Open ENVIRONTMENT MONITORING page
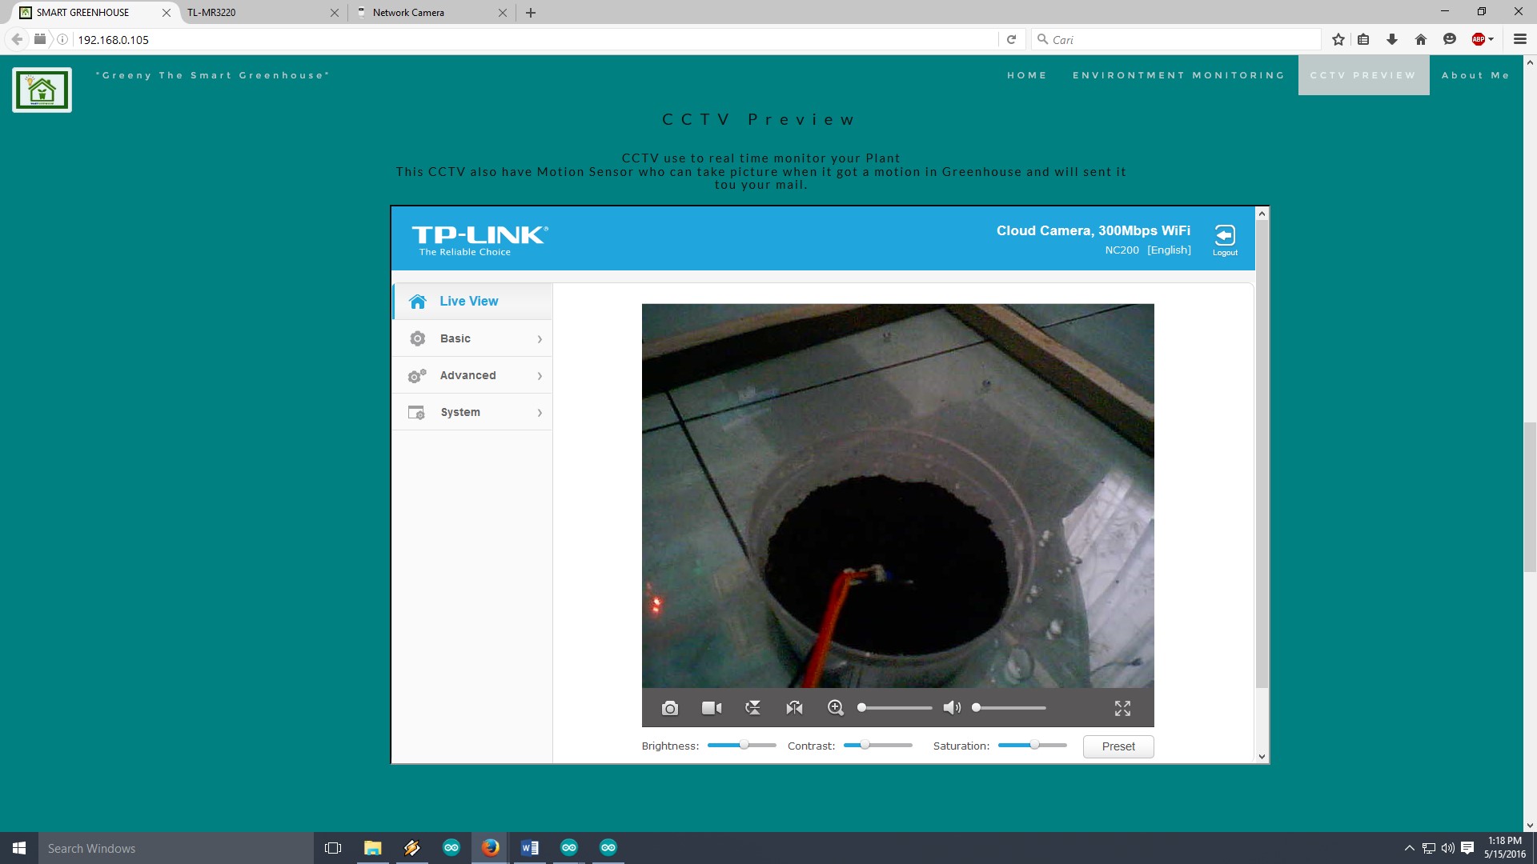Viewport: 1537px width, 864px height. [1178, 75]
